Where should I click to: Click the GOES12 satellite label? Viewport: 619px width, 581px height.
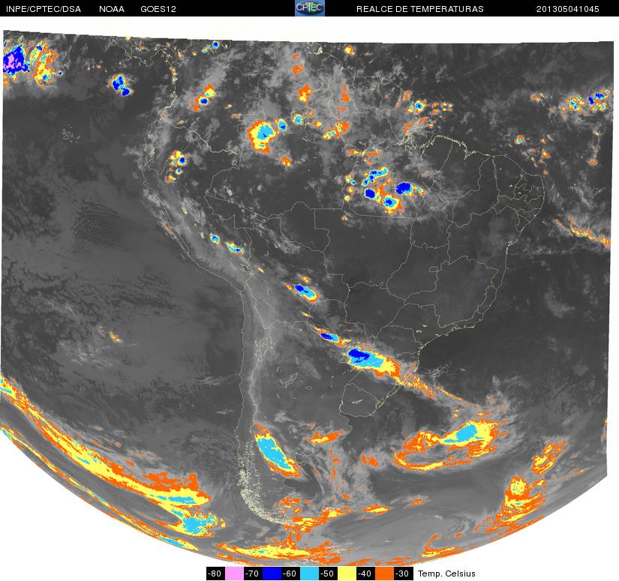158,9
